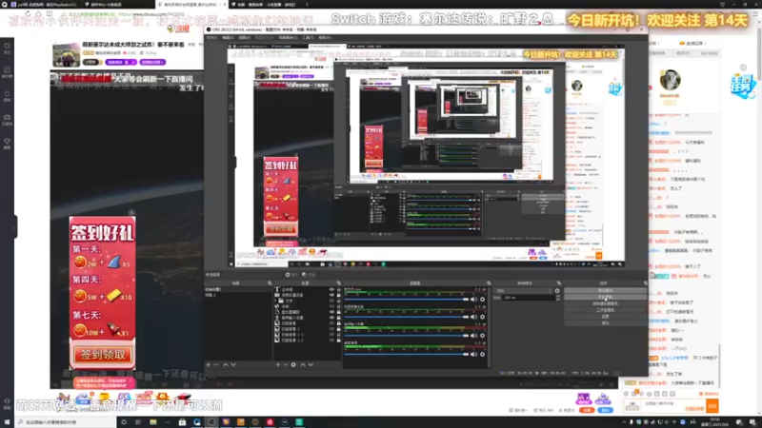Screen dimensions: 762x428
Task: Toggle visibility eye of video capture device source
Action: 331,295
